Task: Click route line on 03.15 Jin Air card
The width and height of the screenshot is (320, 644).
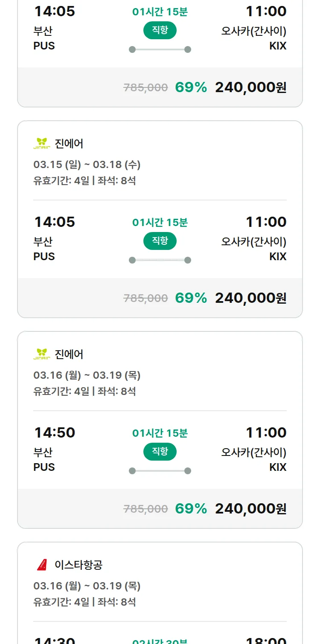Action: coord(160,260)
